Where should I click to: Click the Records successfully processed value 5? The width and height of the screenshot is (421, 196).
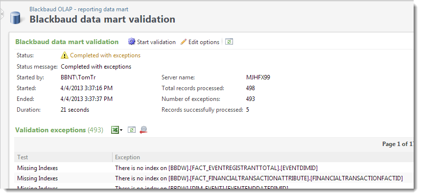(248, 110)
